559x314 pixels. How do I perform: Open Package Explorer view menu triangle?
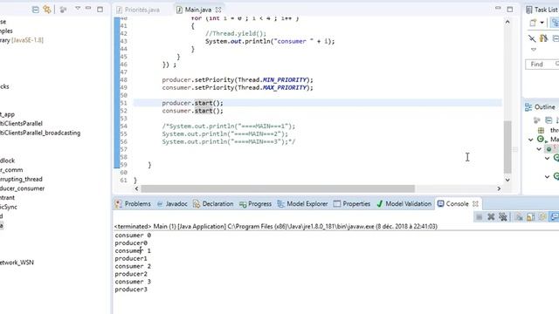click(x=78, y=9)
